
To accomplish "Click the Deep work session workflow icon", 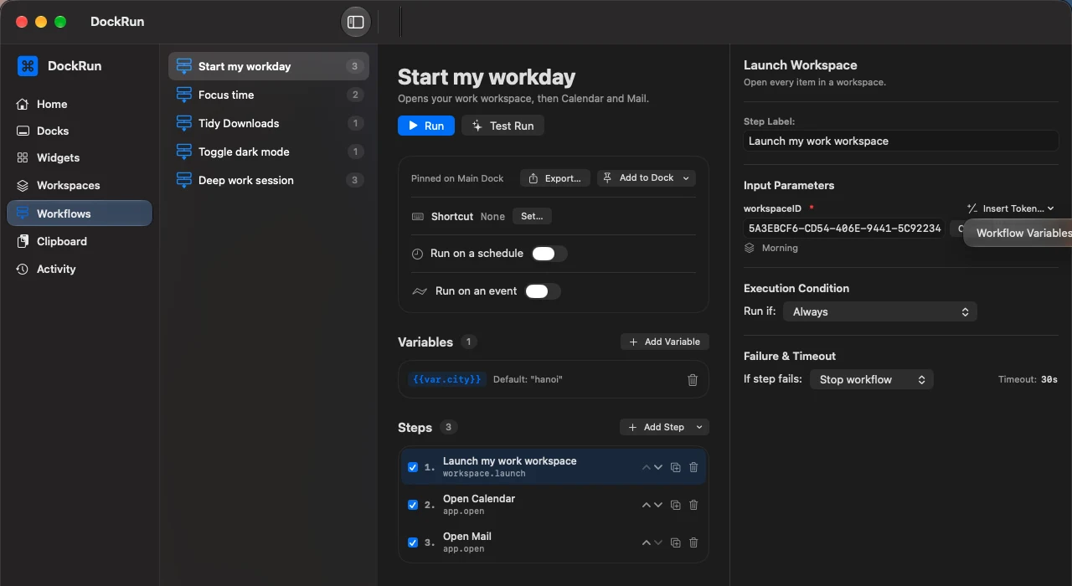I will click(x=184, y=180).
